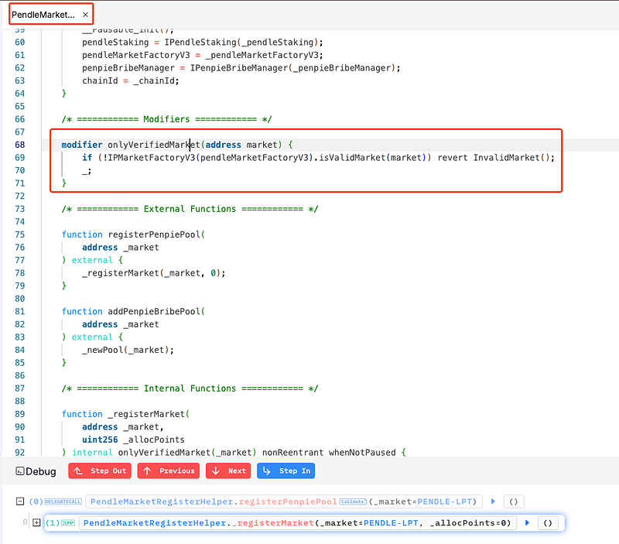Image resolution: width=619 pixels, height=544 pixels.
Task: Click play arrow on _registerMarket trace row
Action: click(527, 523)
